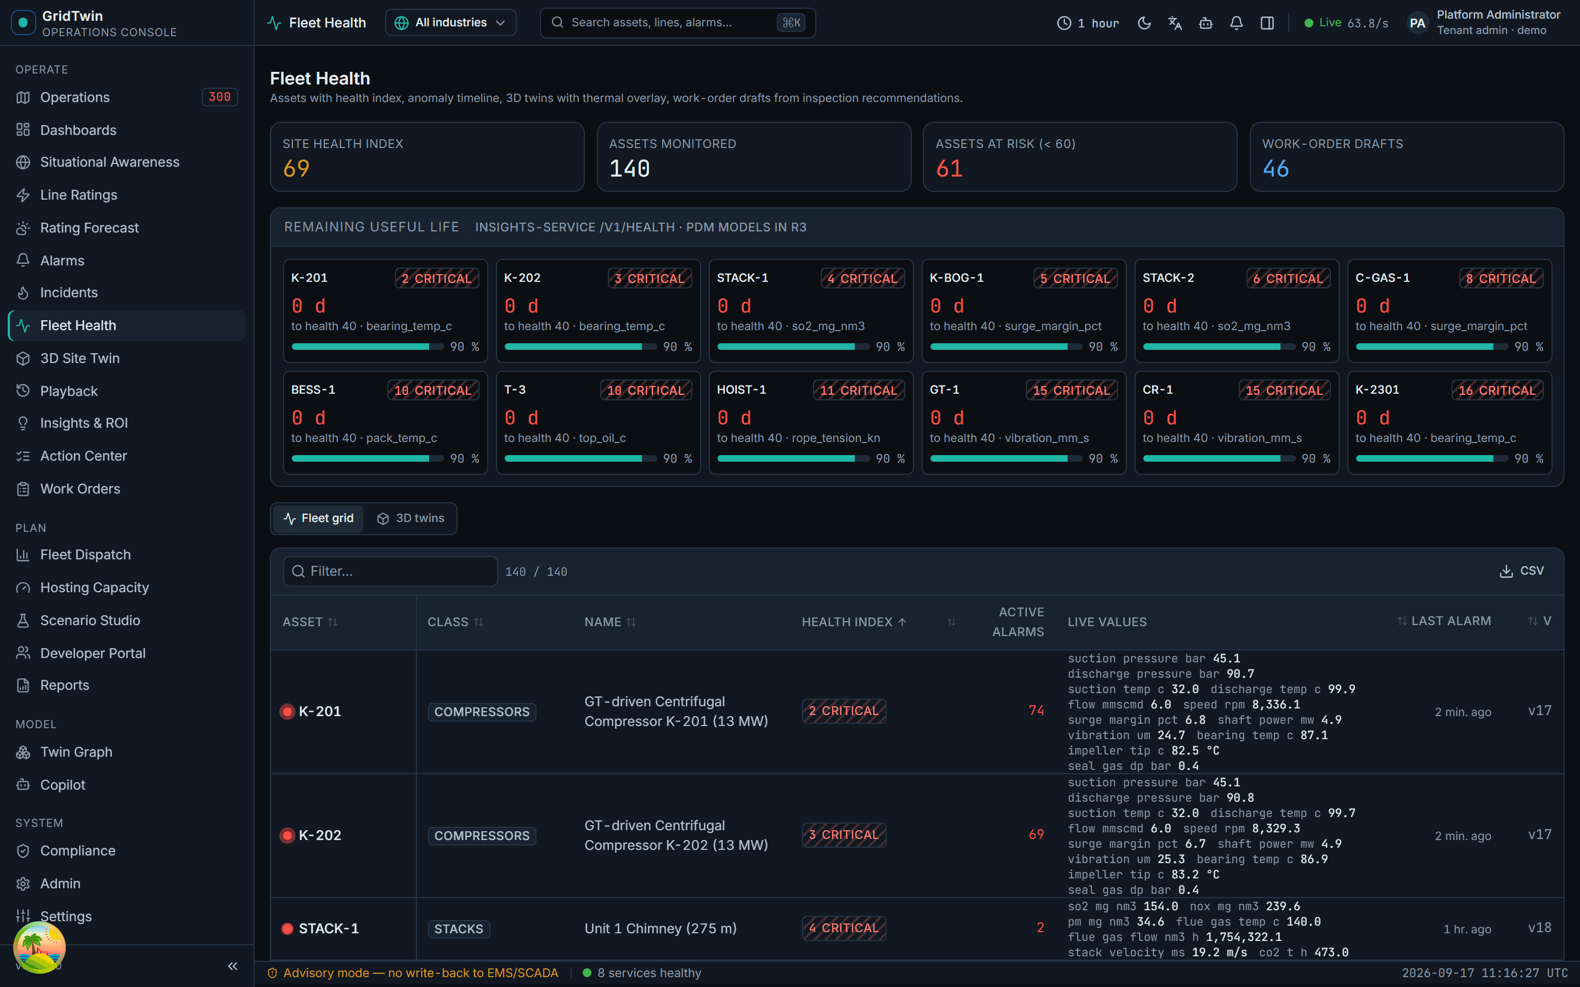Click the 300 badge next to Operations
Viewport: 1580px width, 987px height.
pos(219,97)
